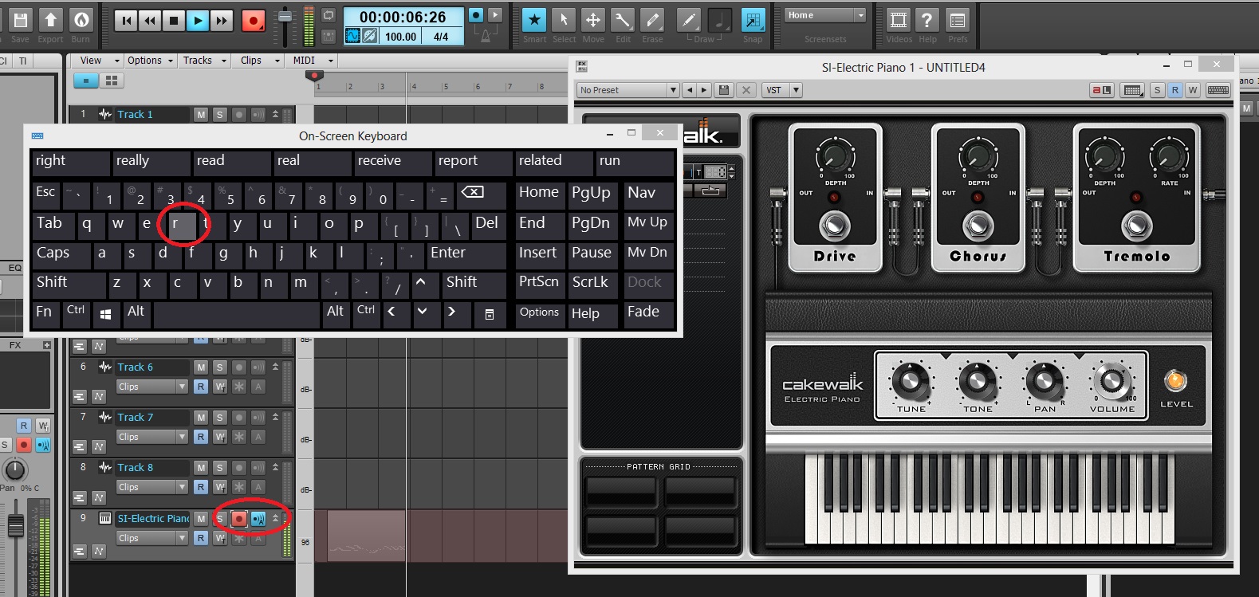This screenshot has height=597, width=1259.
Task: Choose the Select tool
Action: (x=564, y=20)
